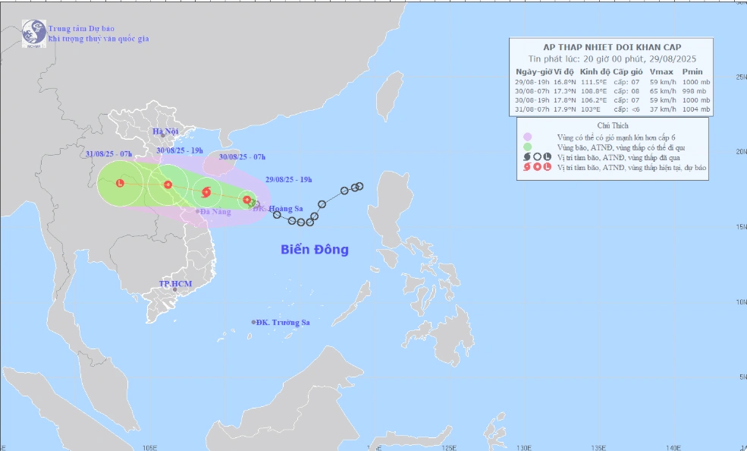Click the 'Biển Đông' sea label
747x451 pixels.
(x=315, y=250)
